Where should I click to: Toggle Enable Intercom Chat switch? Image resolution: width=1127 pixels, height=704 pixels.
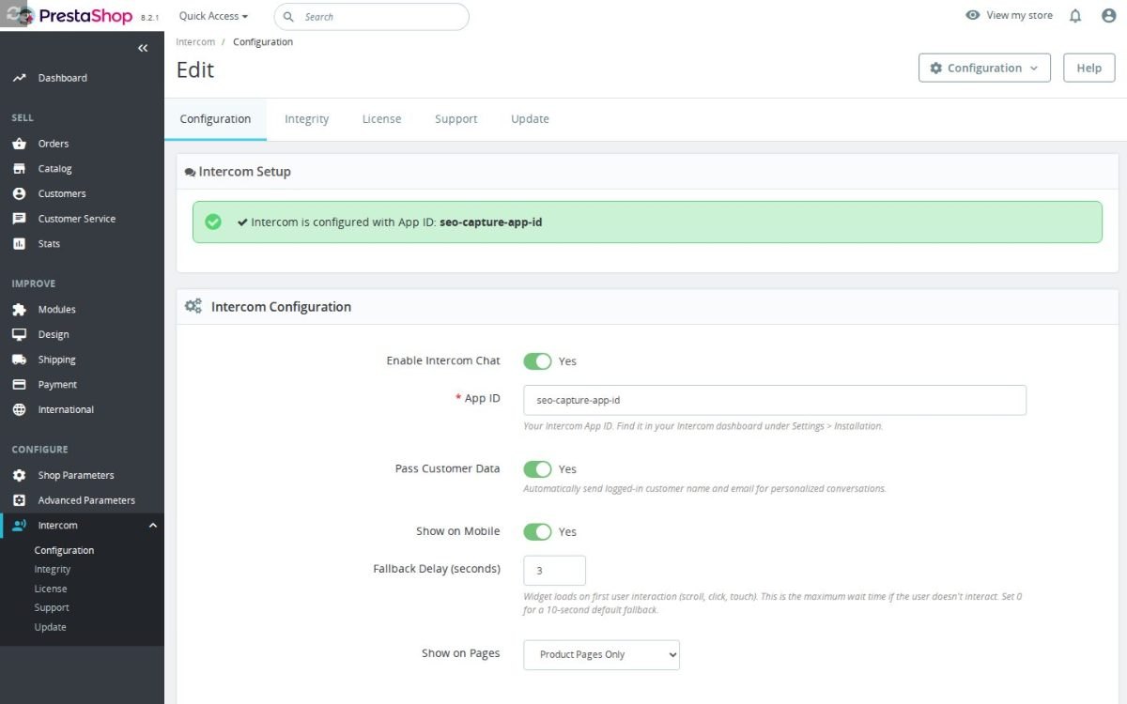(x=537, y=360)
